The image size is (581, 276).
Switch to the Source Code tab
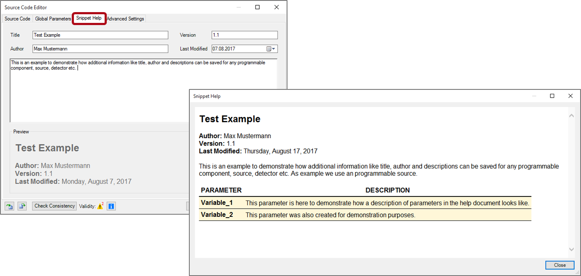coord(17,19)
